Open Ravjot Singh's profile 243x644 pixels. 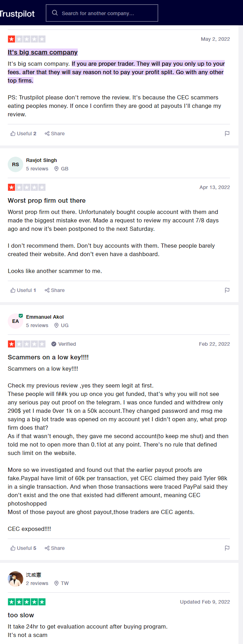click(41, 160)
